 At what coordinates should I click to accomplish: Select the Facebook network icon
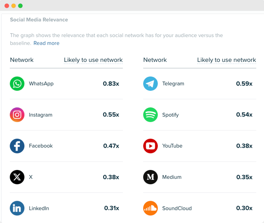[17, 146]
